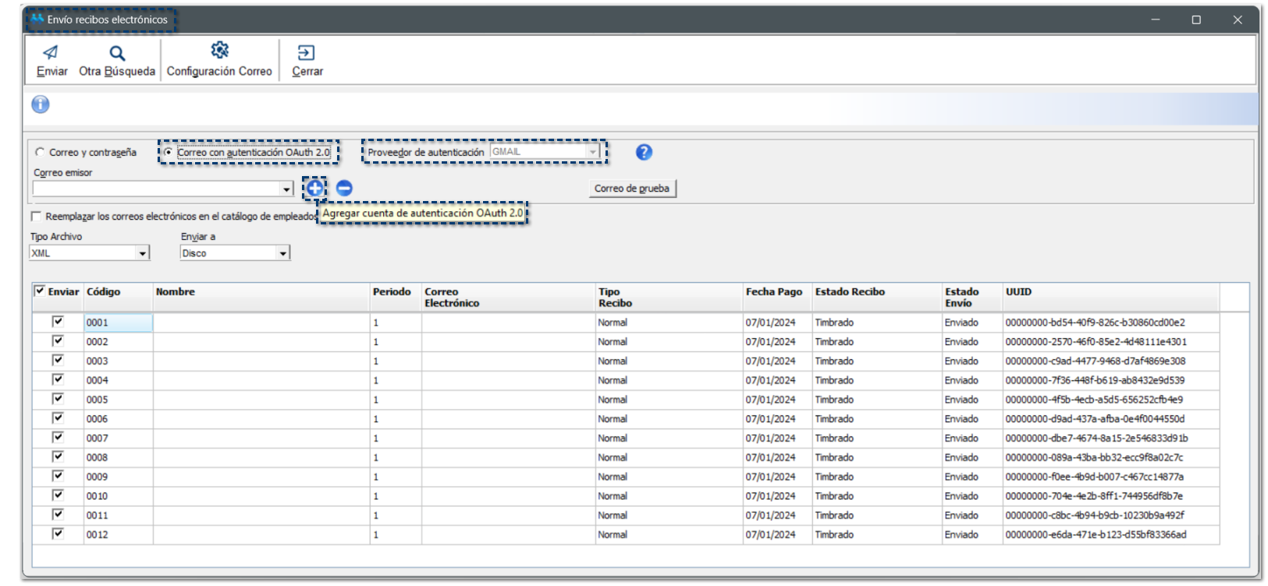Image resolution: width=1268 pixels, height=586 pixels.
Task: Click the Enviar paper plane icon
Action: coord(51,53)
